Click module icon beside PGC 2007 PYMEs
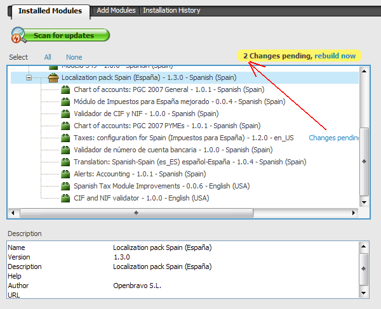 point(65,126)
